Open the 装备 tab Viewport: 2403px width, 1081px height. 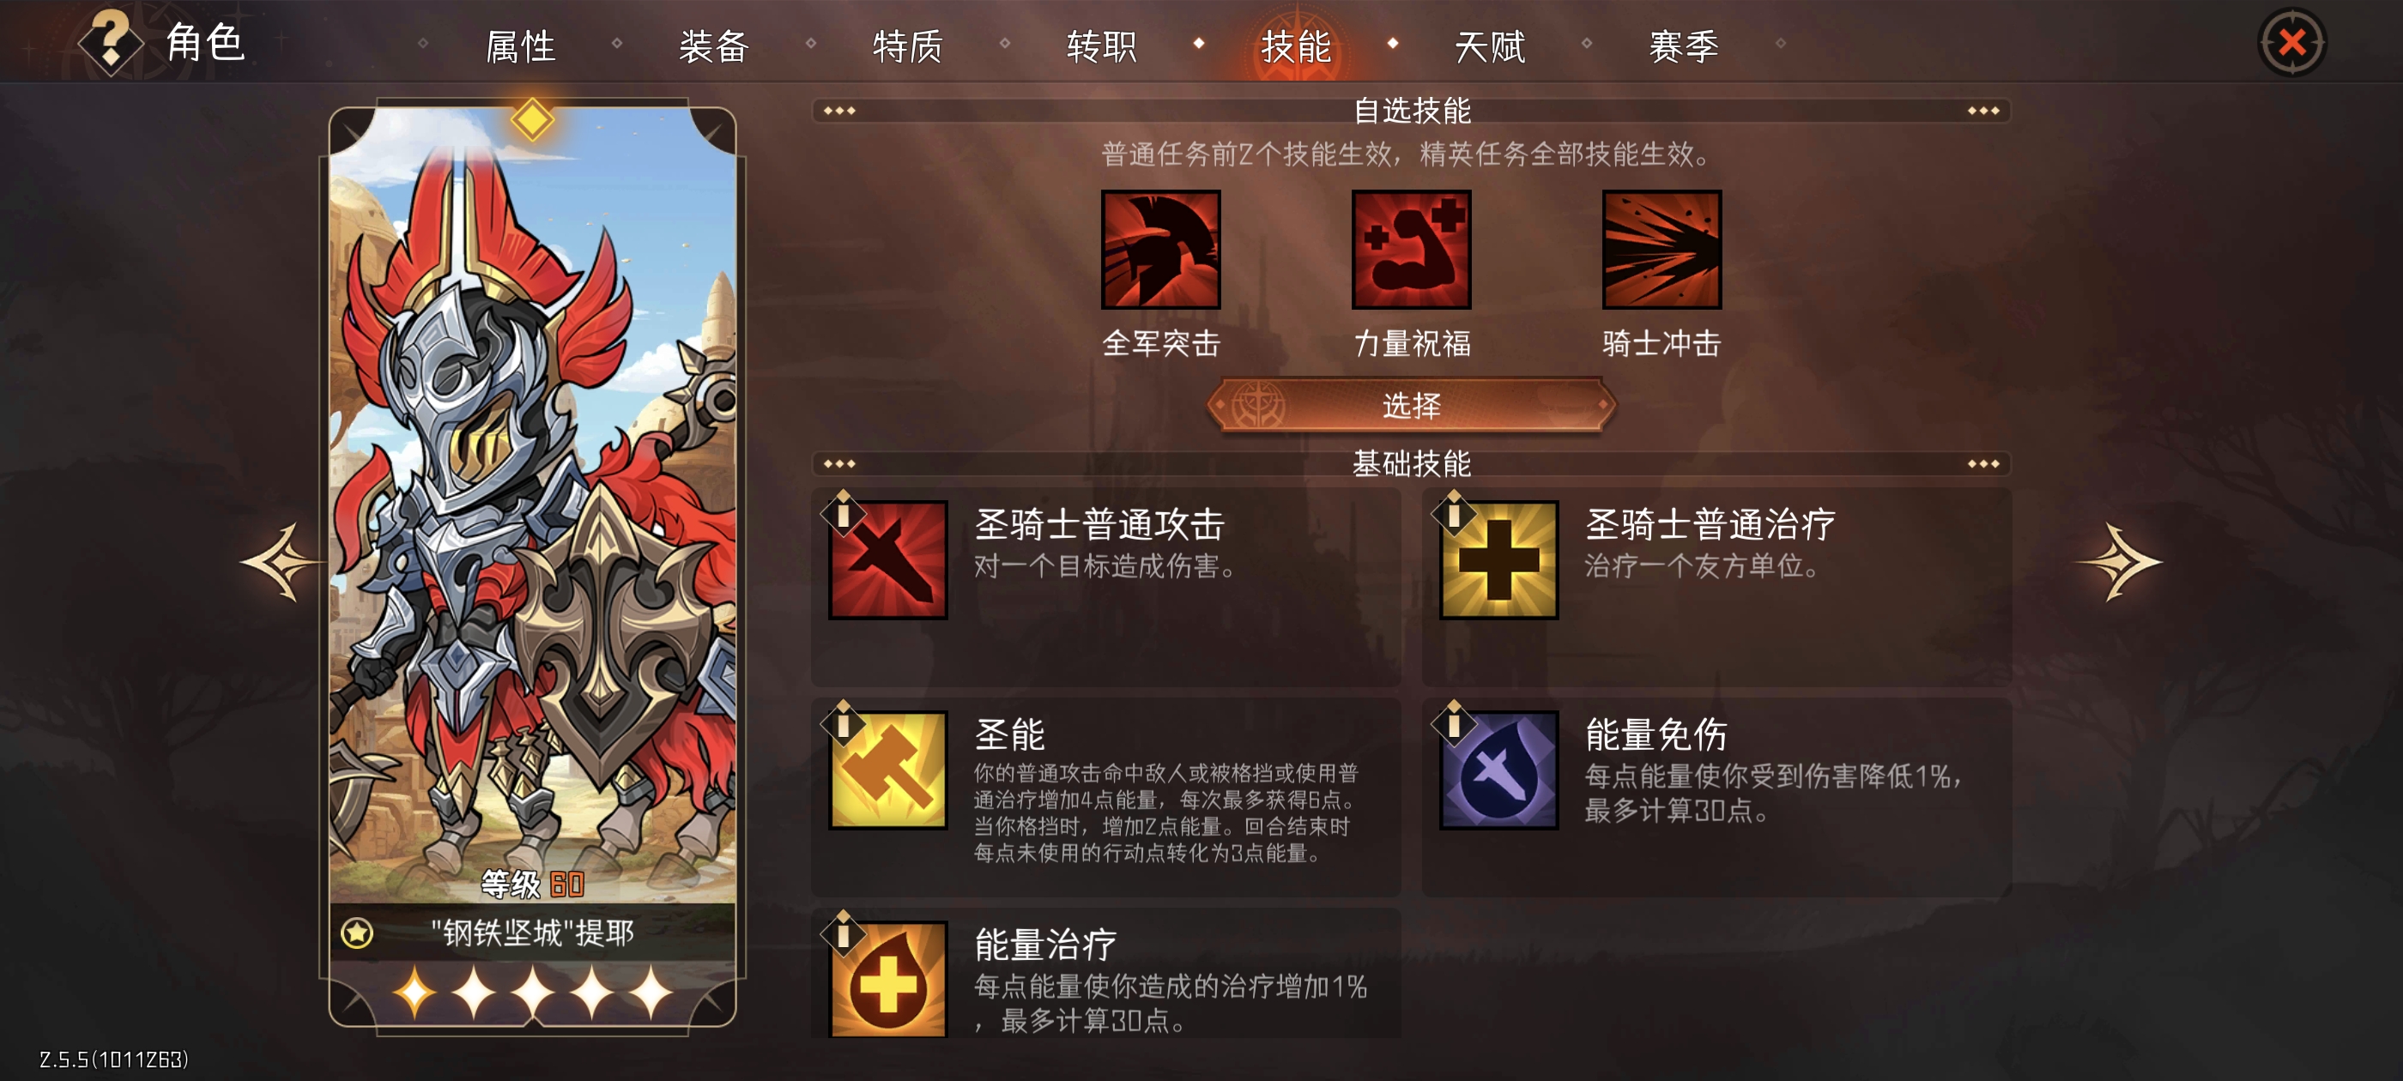pos(715,45)
